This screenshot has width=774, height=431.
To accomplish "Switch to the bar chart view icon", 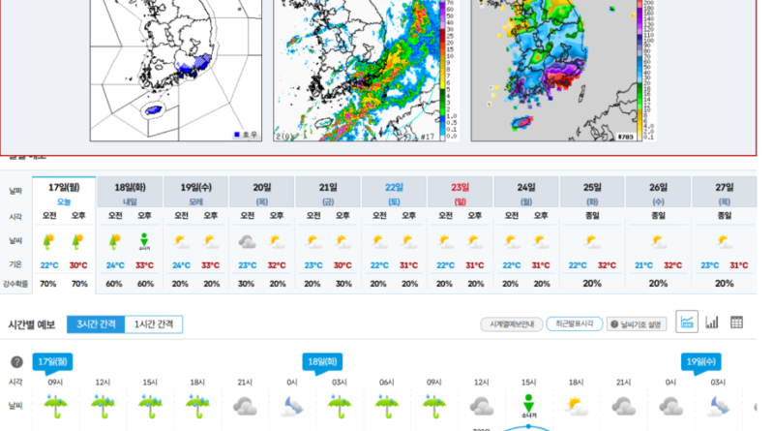I will tap(711, 323).
